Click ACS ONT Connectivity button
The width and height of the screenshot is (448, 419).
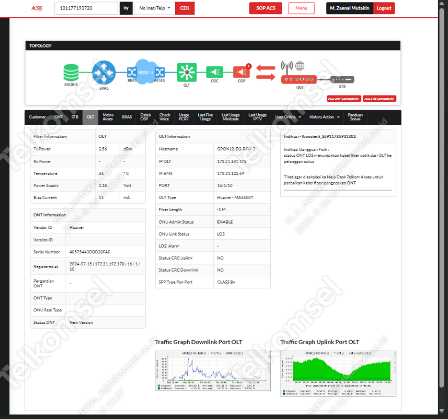point(344,99)
